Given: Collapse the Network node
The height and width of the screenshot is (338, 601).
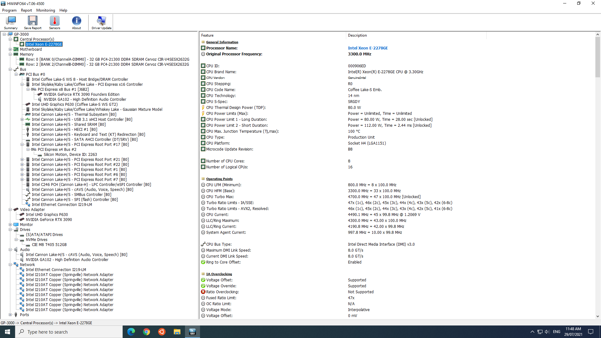Looking at the screenshot, I should click(x=10, y=264).
